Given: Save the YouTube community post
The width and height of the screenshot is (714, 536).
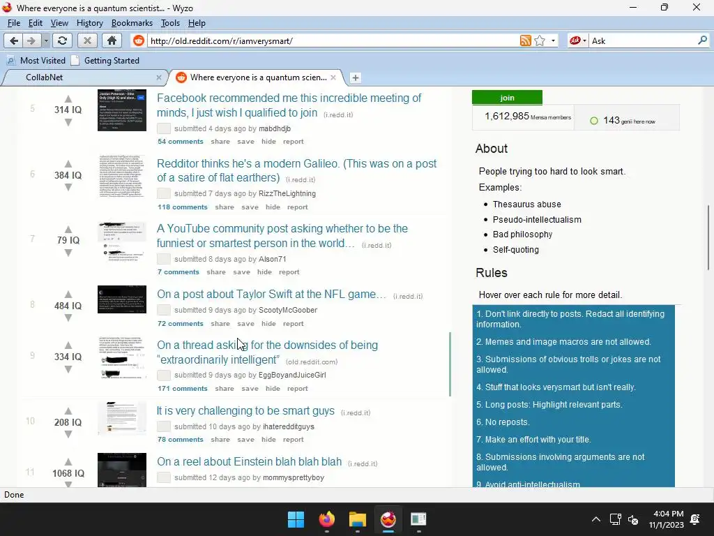Looking at the screenshot, I should [241, 272].
